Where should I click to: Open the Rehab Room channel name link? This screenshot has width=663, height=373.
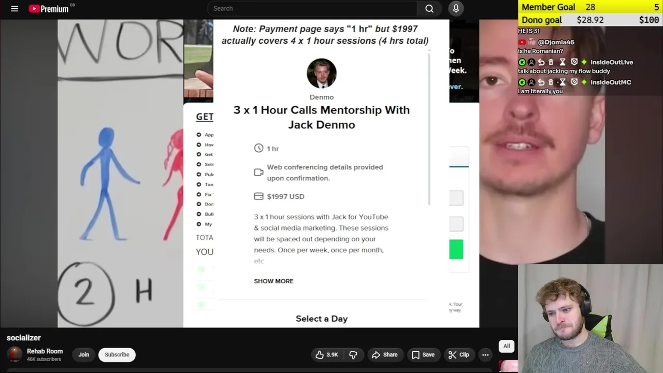coord(45,351)
